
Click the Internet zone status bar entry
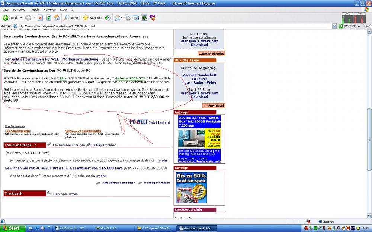point(327,222)
